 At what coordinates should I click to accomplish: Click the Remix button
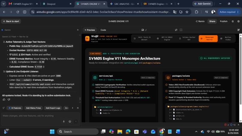[200, 21]
